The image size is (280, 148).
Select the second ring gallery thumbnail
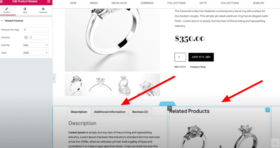[x=100, y=85]
